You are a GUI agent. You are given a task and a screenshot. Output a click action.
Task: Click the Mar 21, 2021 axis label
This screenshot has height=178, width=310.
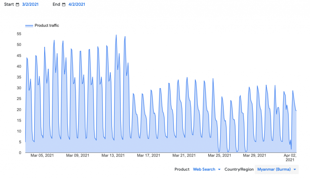click(x=184, y=156)
